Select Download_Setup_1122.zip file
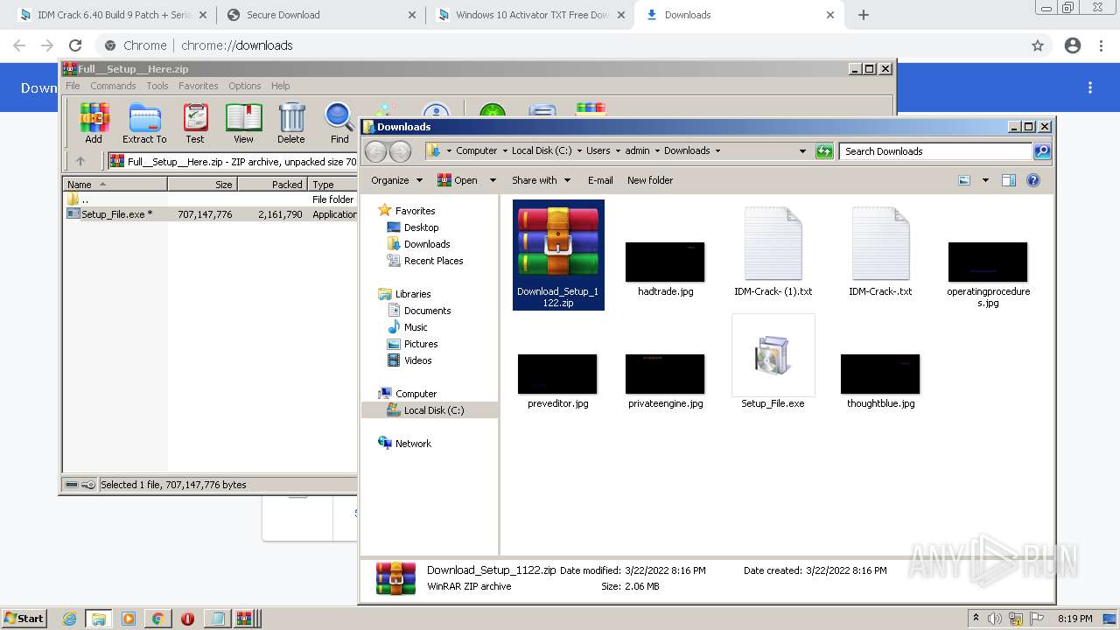The height and width of the screenshot is (630, 1120). 558,255
